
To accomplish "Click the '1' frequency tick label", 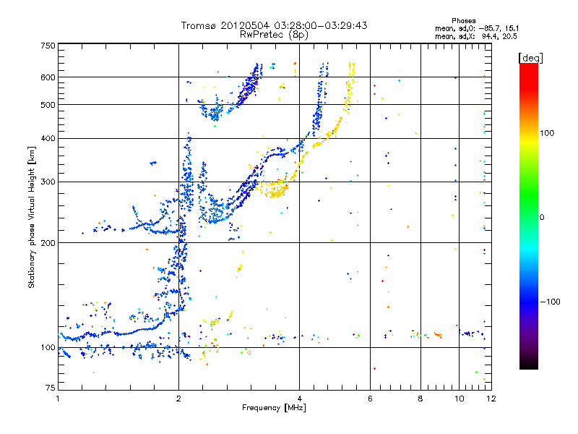I will point(58,399).
